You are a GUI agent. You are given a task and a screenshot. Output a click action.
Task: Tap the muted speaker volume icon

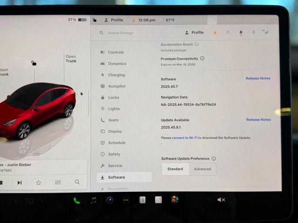pos(221,200)
